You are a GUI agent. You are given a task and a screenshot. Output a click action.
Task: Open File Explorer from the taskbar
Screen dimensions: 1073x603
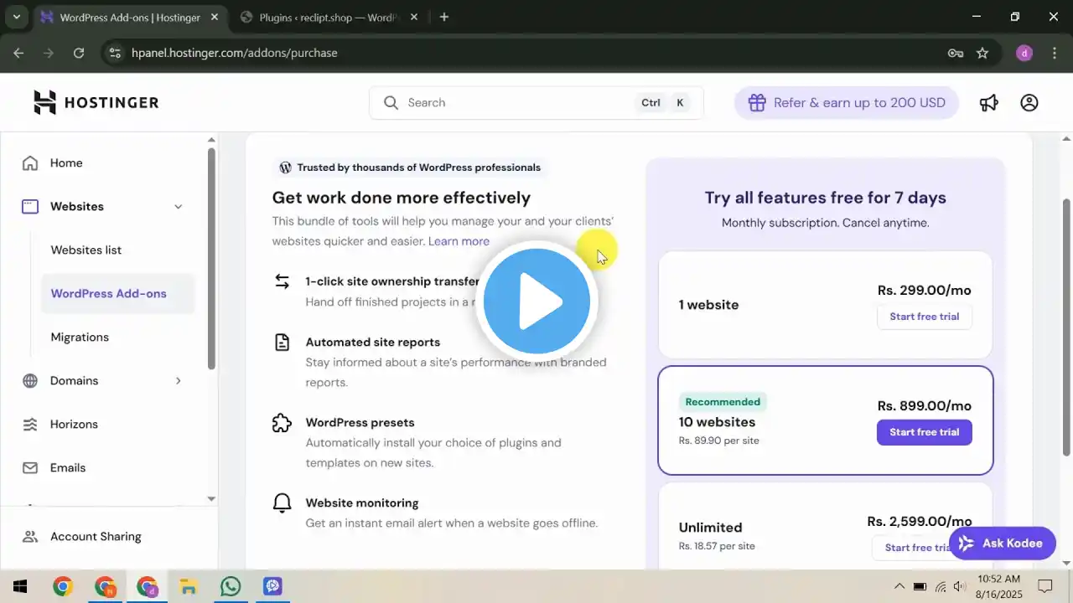pyautogui.click(x=189, y=586)
